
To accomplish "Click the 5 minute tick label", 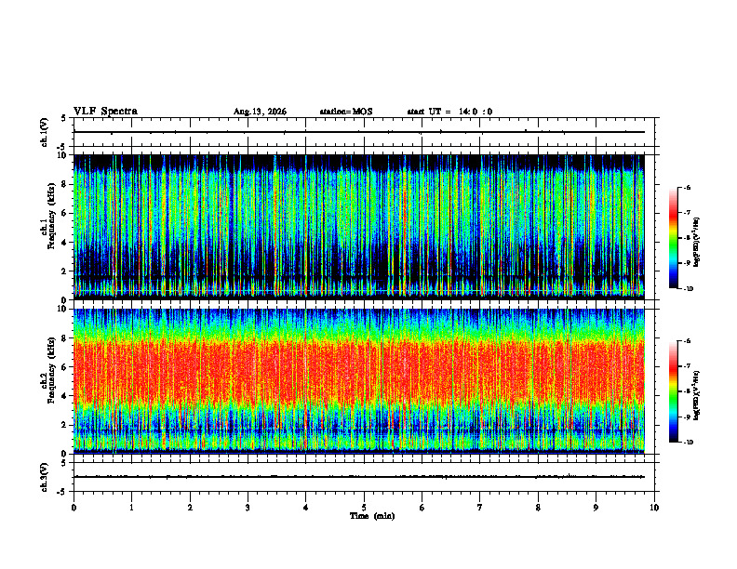I will (364, 508).
